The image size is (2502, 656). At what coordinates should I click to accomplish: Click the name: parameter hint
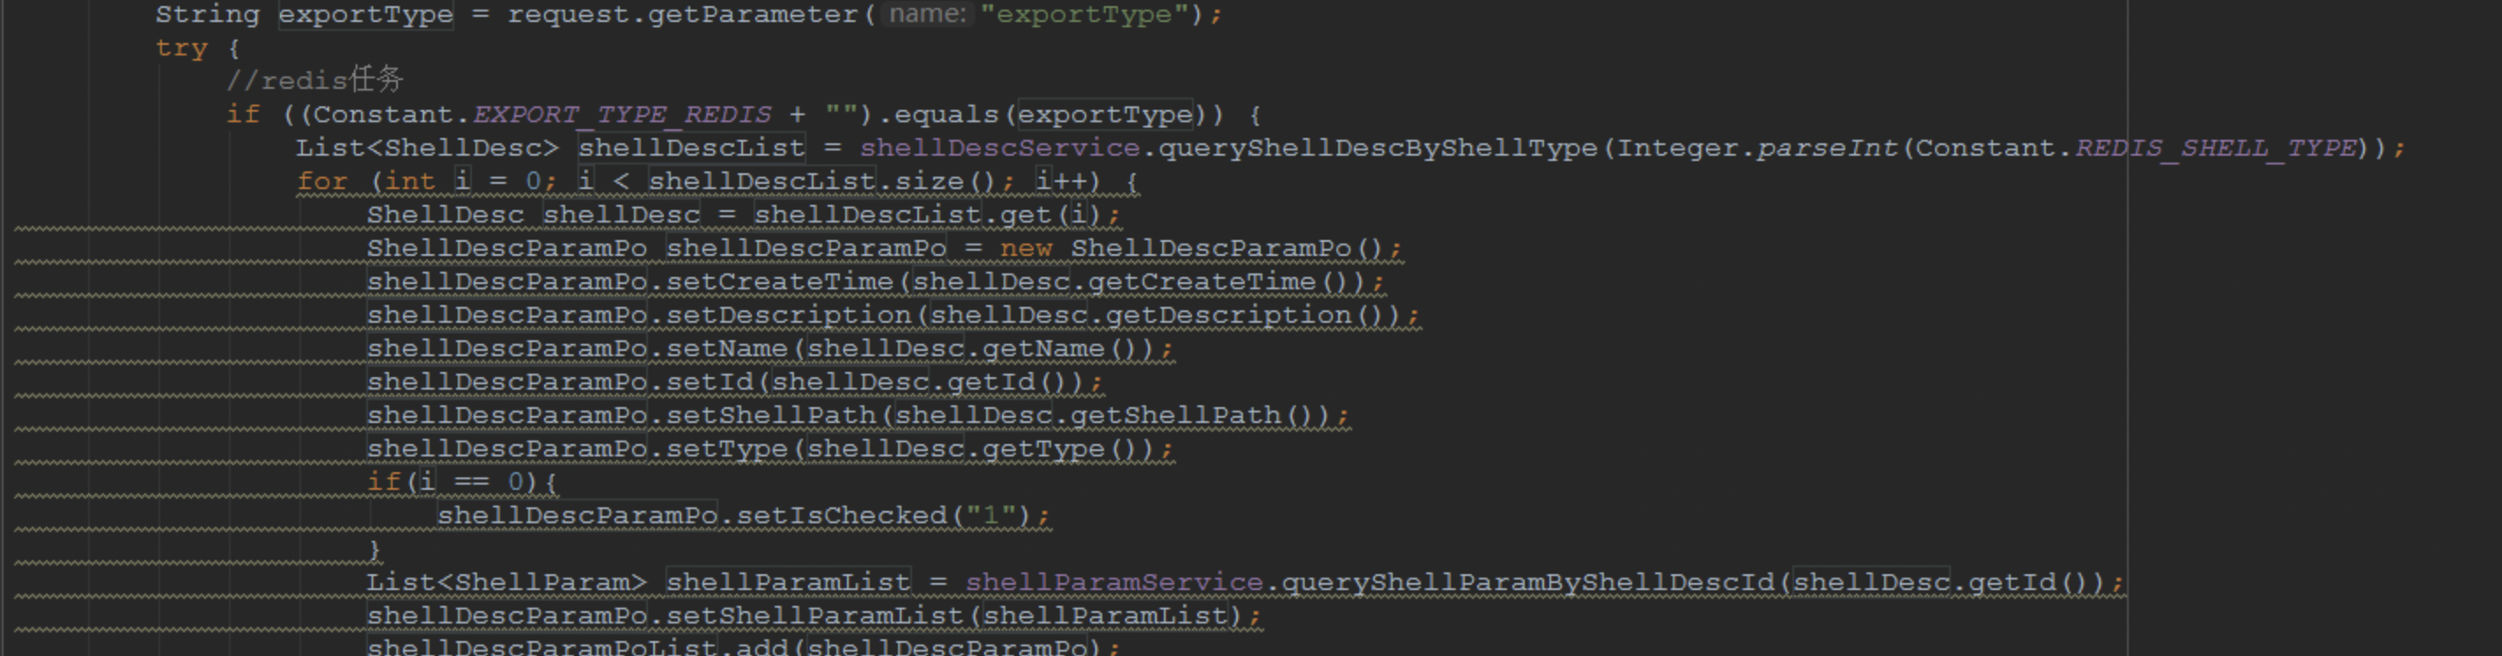(928, 15)
